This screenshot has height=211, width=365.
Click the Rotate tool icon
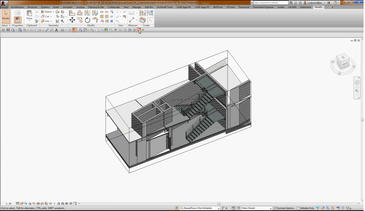pos(88,20)
